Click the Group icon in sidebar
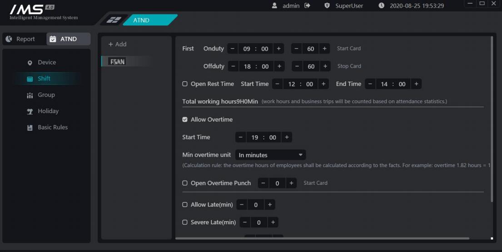The width and height of the screenshot is (502, 252). tap(30, 95)
